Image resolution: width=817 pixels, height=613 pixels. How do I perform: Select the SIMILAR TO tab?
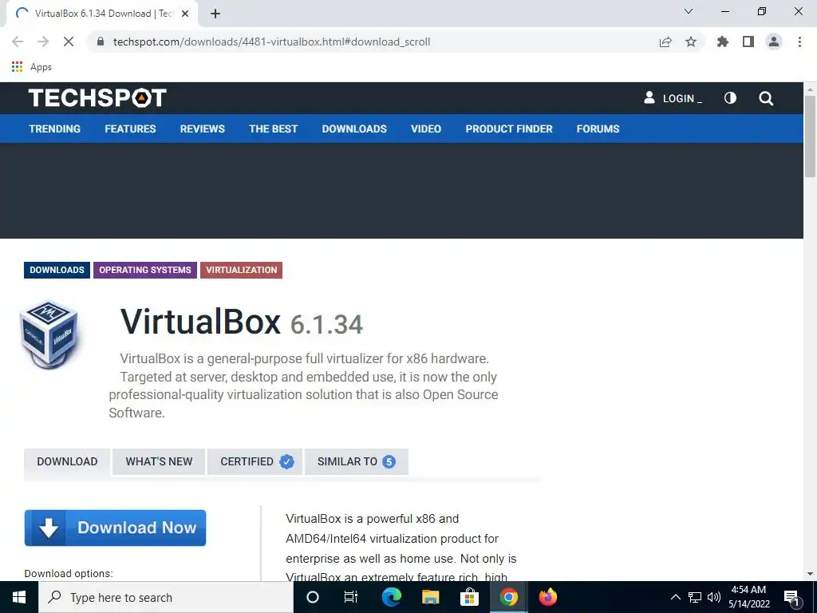tap(357, 462)
